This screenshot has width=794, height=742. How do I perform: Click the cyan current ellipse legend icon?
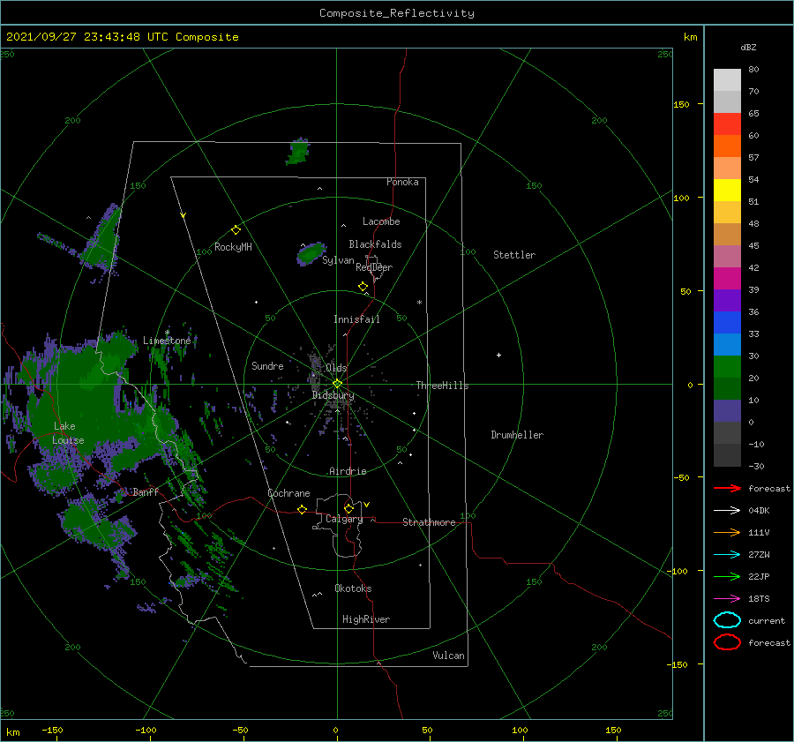727,620
